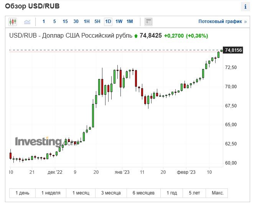Open the news/table layout icon

coord(148,21)
